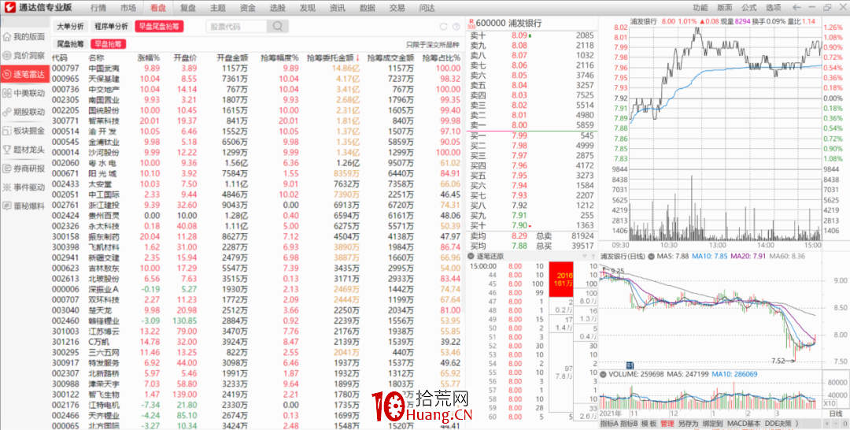This screenshot has width=850, height=430.
Task: Click the R300 badge beside stock code 600000
Action: [471, 24]
